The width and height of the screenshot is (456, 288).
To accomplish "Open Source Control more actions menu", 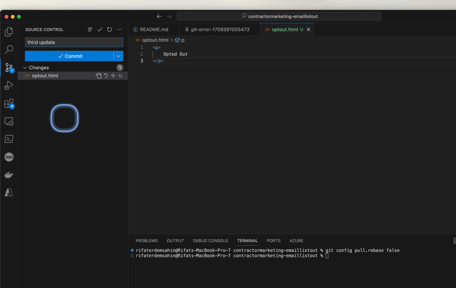I will point(119,29).
